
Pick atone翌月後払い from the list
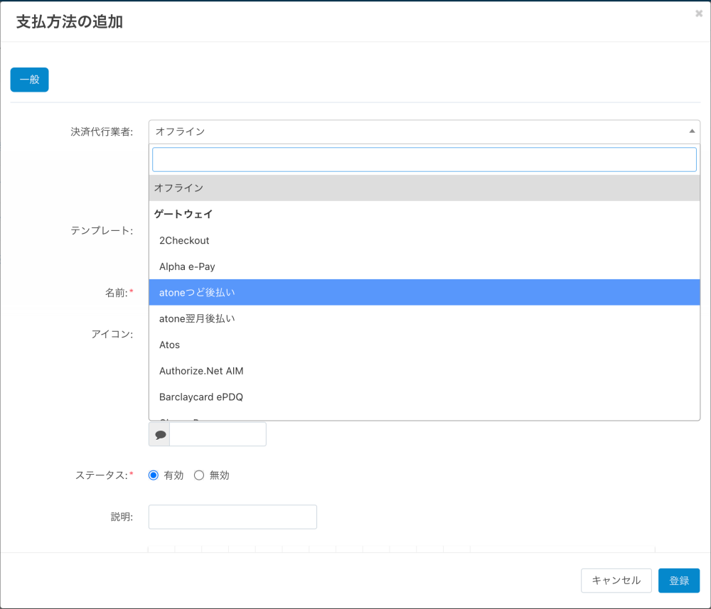click(x=424, y=318)
